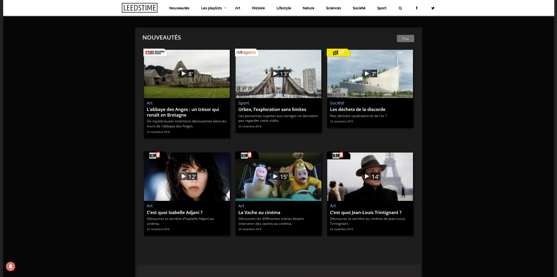The height and width of the screenshot is (277, 557).
Task: Open the Art menu category
Action: pyautogui.click(x=238, y=8)
